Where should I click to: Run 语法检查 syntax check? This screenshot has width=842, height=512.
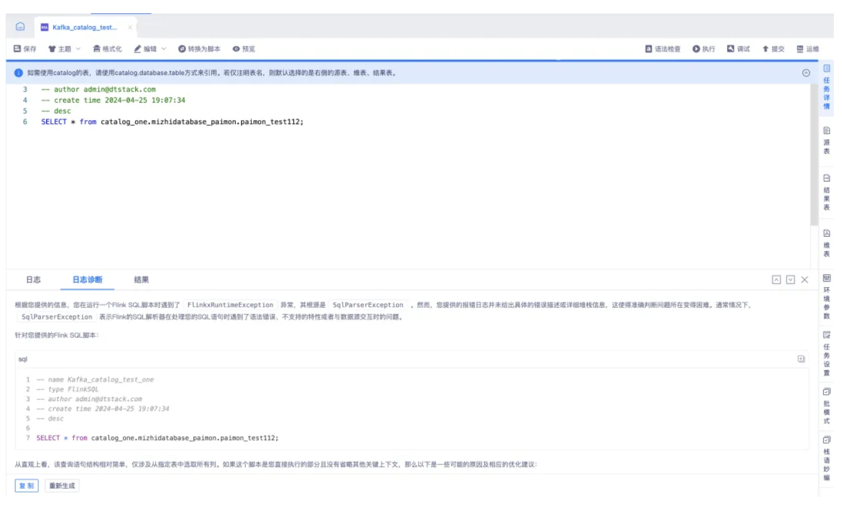point(663,49)
